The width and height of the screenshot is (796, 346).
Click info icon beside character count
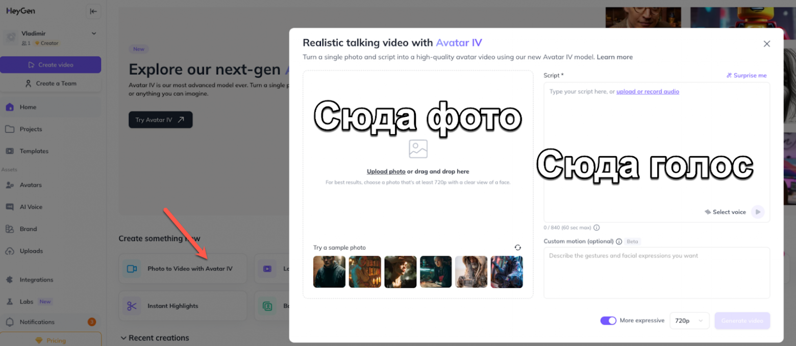coord(596,228)
